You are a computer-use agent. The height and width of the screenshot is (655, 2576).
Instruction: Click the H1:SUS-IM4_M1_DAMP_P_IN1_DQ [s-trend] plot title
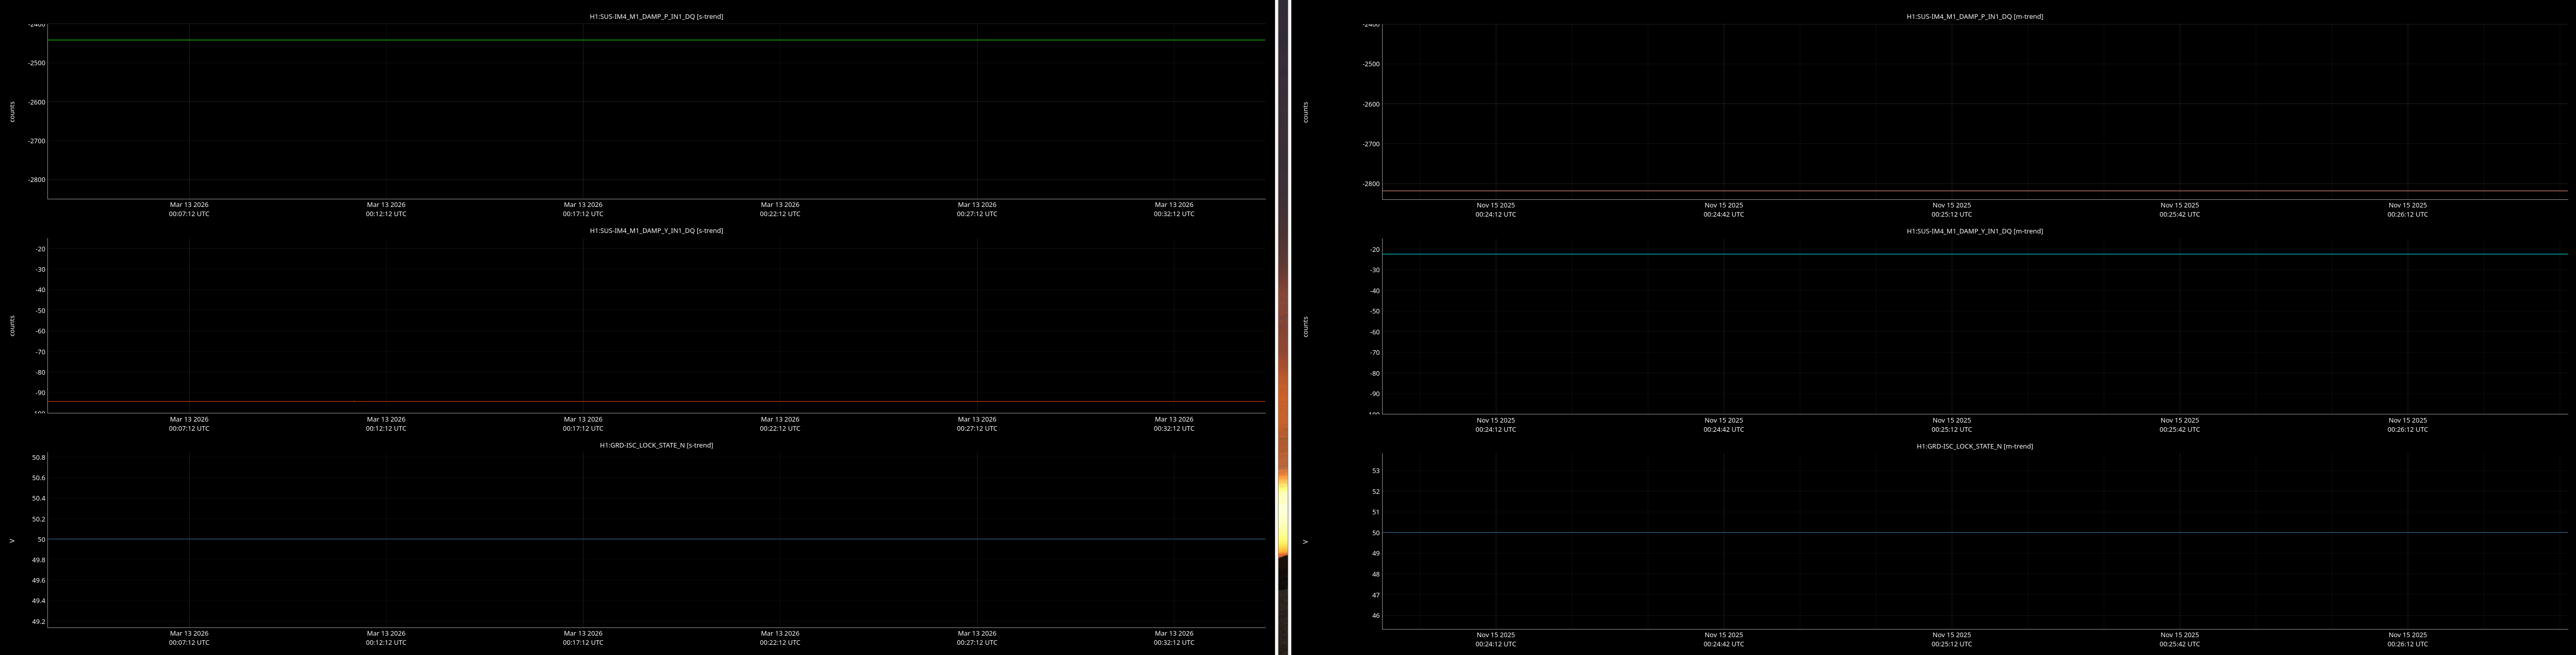(x=656, y=16)
